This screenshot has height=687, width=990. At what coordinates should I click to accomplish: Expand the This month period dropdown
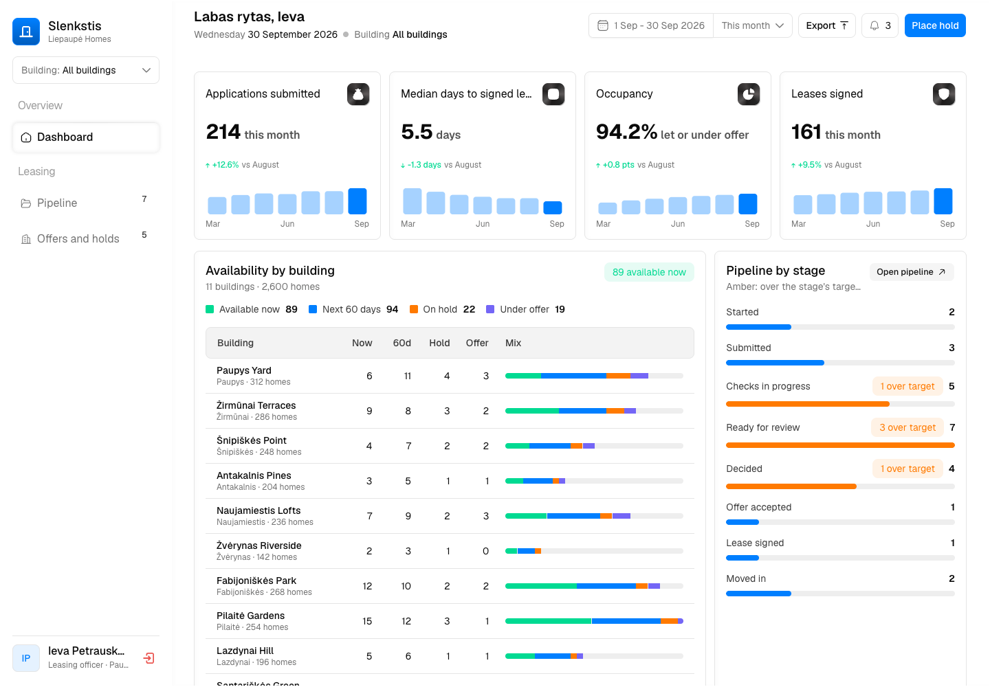(x=753, y=25)
